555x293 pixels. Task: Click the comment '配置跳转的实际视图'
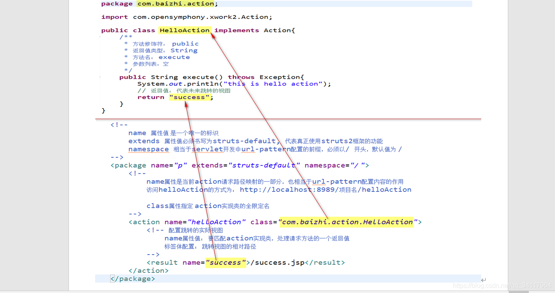tap(195, 230)
